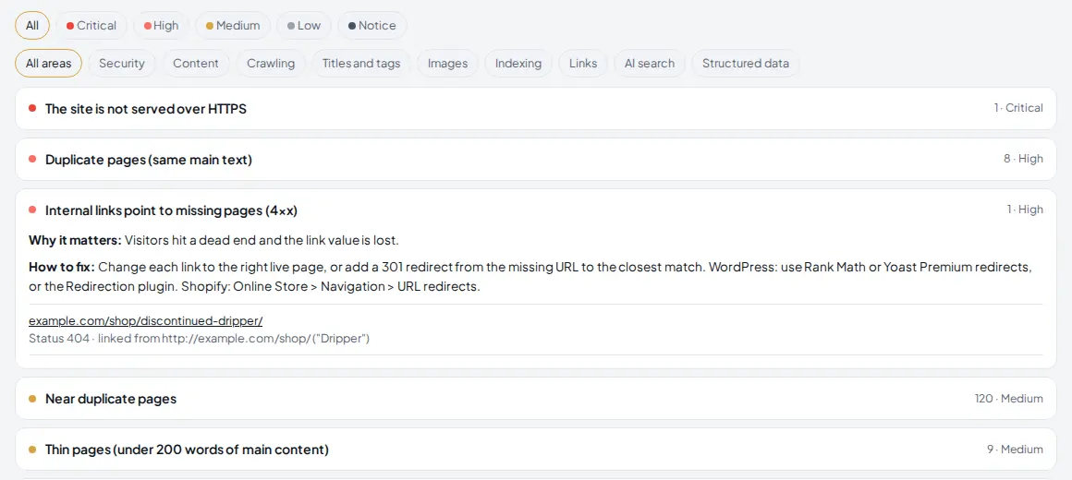Expand 'The site is not served over HTTPS'
This screenshot has height=480, width=1072.
pos(535,109)
